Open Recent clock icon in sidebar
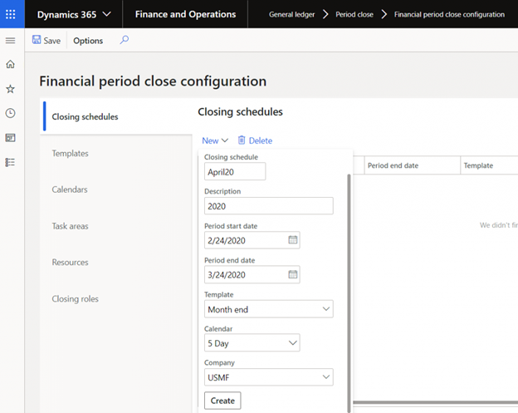Screen dimensions: 518x413 [x=11, y=113]
